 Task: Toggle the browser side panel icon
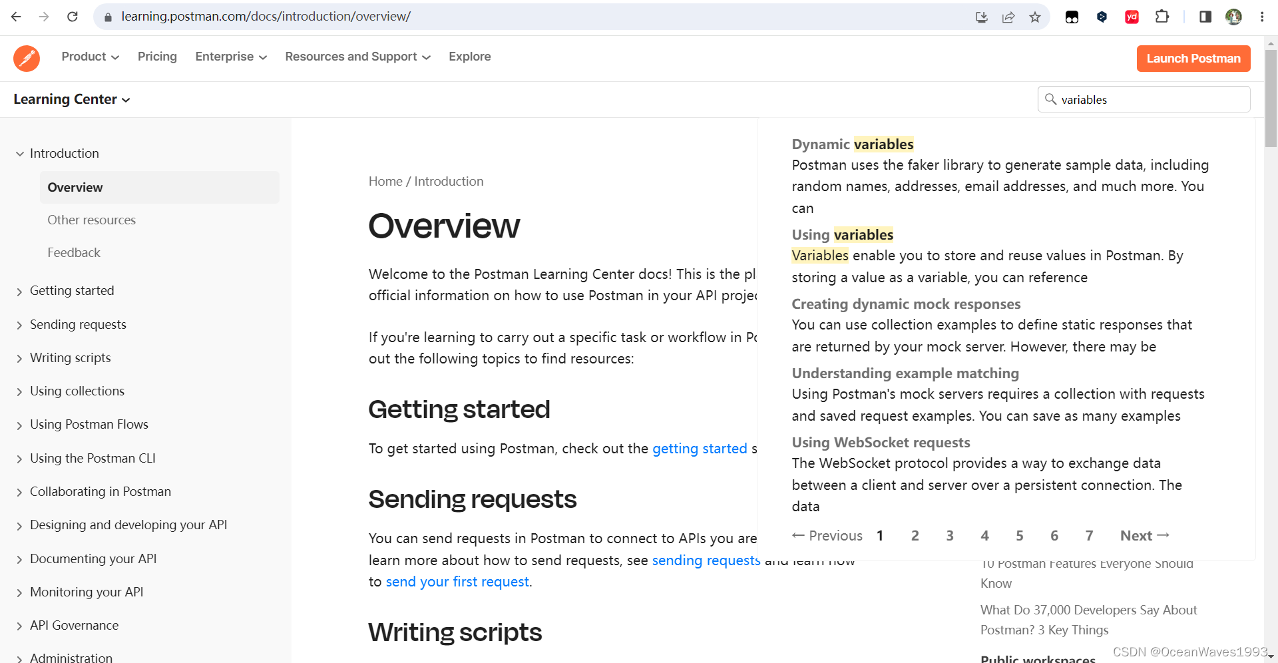(x=1205, y=17)
